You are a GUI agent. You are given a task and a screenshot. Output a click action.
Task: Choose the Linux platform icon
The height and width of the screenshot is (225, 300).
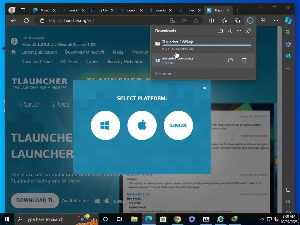tap(178, 125)
